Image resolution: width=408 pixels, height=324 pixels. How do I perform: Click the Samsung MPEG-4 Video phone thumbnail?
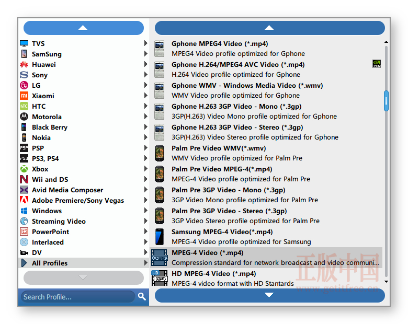pos(159,237)
